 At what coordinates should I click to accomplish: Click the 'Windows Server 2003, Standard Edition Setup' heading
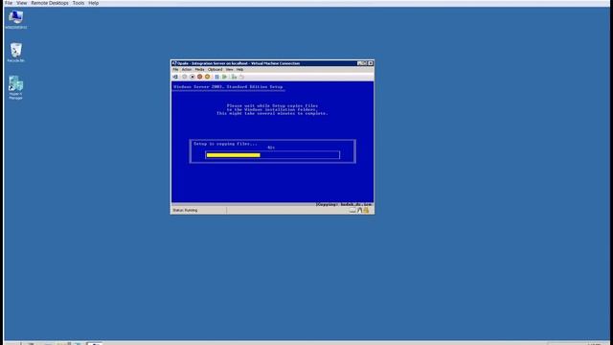click(228, 87)
